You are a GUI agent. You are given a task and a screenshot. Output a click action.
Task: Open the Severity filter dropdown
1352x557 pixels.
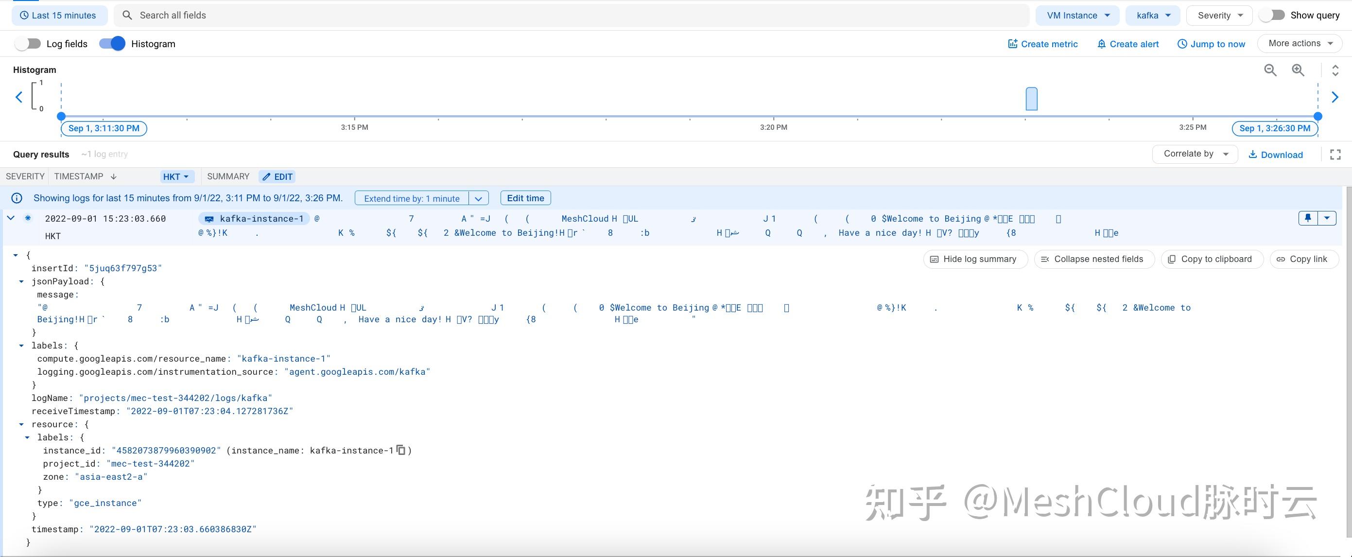pos(1219,15)
